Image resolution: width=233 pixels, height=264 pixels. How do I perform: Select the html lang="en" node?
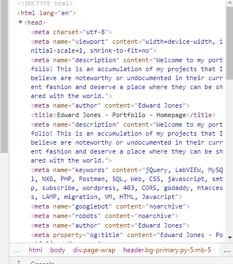[x=46, y=13]
